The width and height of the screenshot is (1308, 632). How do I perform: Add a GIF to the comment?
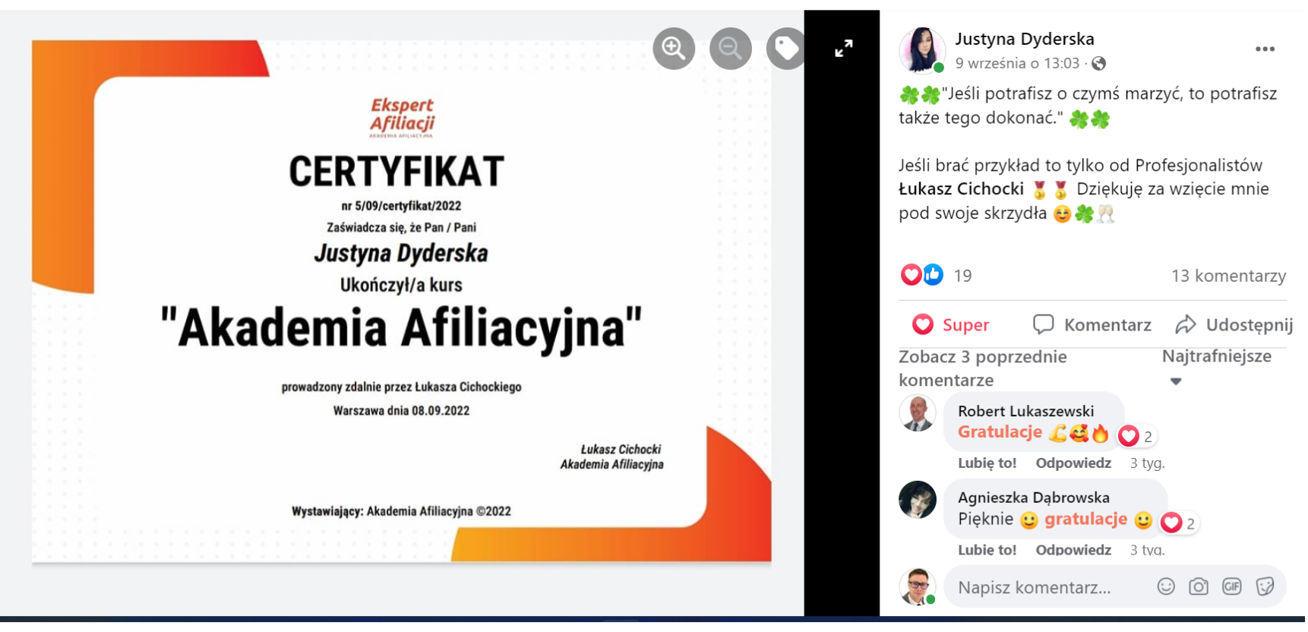[1231, 586]
